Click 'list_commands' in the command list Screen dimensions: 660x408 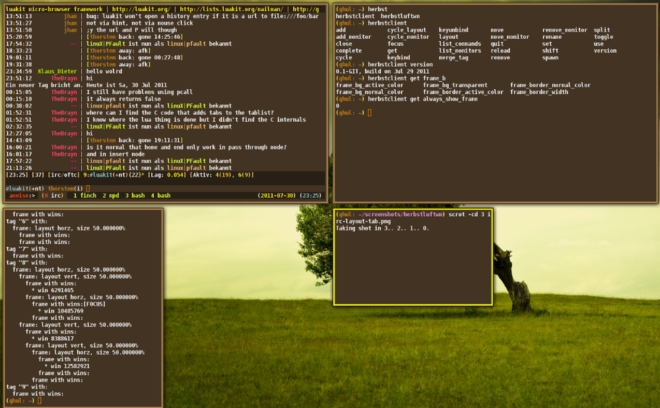click(459, 44)
